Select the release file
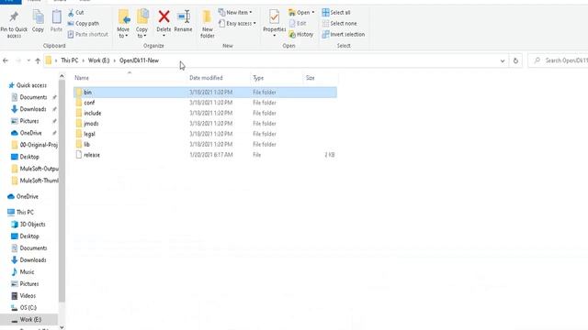Screen dimensions: 588x330 (x=205, y=155)
